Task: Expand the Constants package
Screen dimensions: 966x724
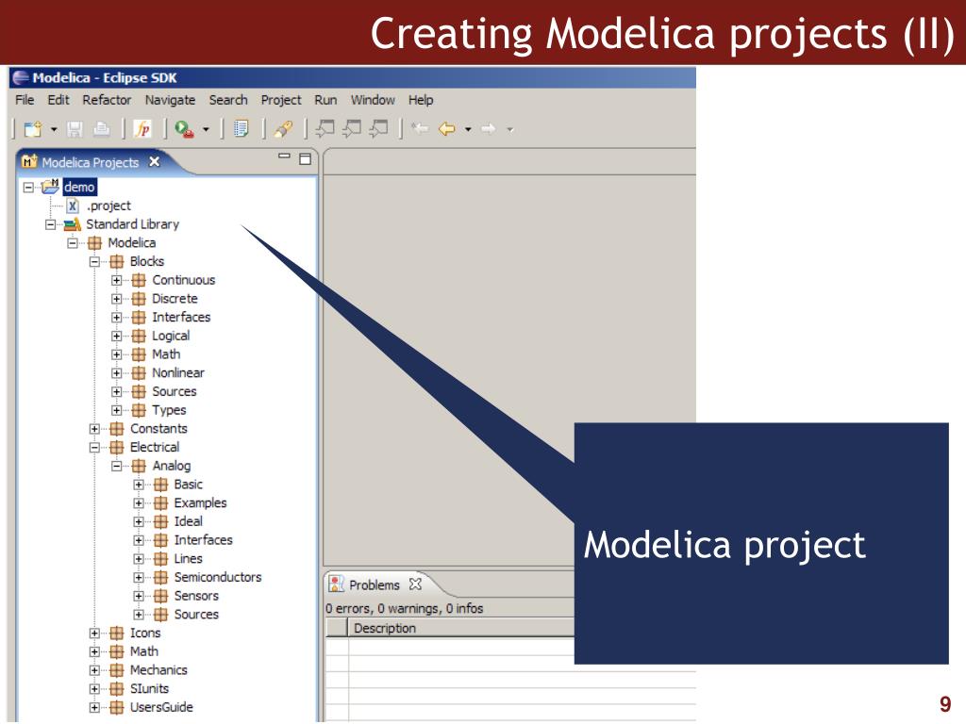Action: (95, 429)
